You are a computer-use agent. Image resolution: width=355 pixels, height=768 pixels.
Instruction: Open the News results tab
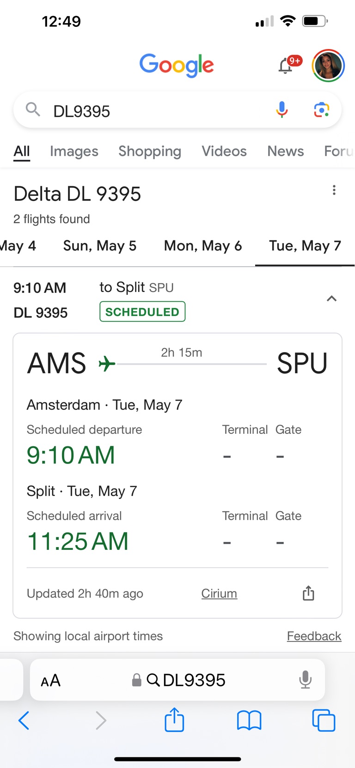click(285, 151)
